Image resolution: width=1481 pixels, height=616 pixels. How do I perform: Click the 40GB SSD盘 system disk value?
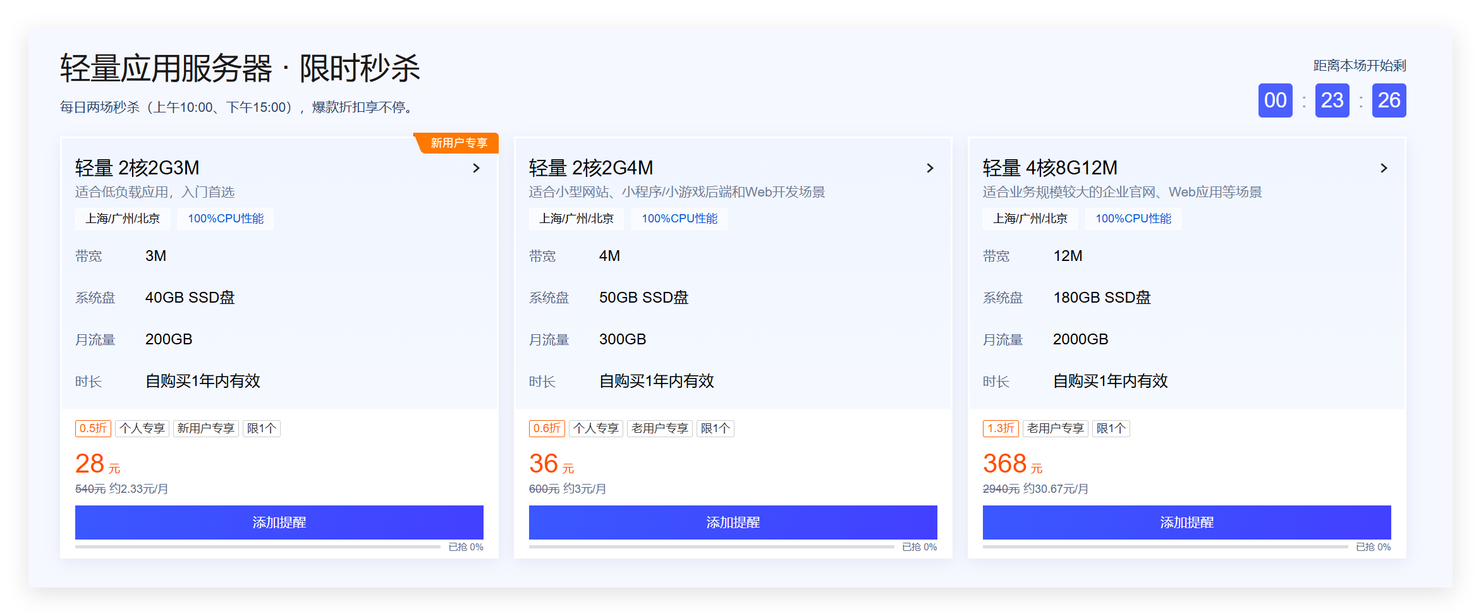(x=190, y=298)
